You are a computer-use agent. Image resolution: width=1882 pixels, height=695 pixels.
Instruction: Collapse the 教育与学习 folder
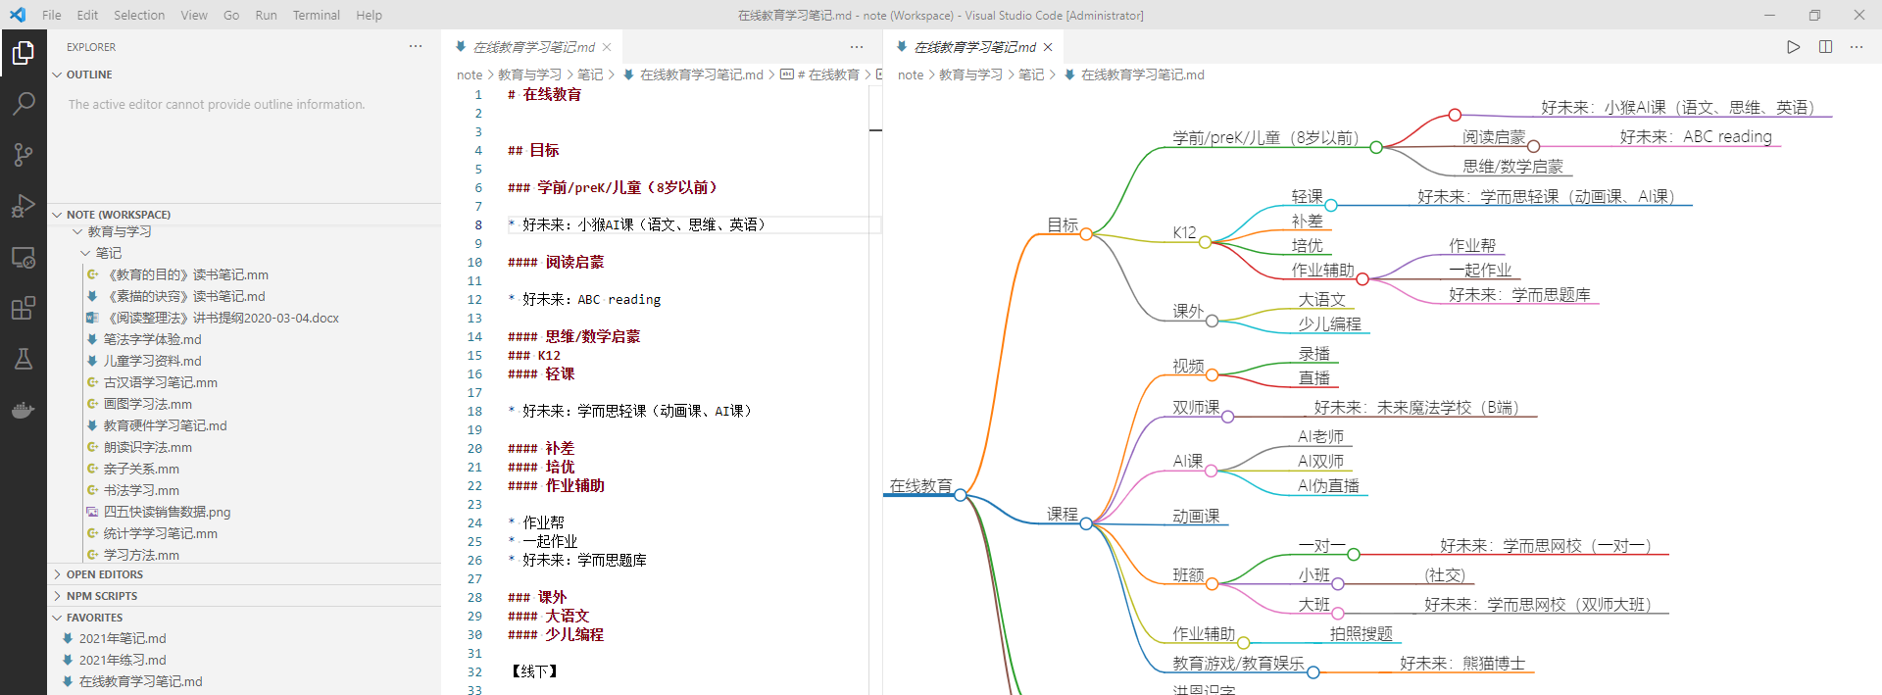click(119, 231)
